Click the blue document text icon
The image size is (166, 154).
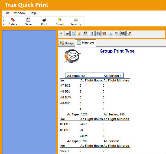tap(73, 33)
